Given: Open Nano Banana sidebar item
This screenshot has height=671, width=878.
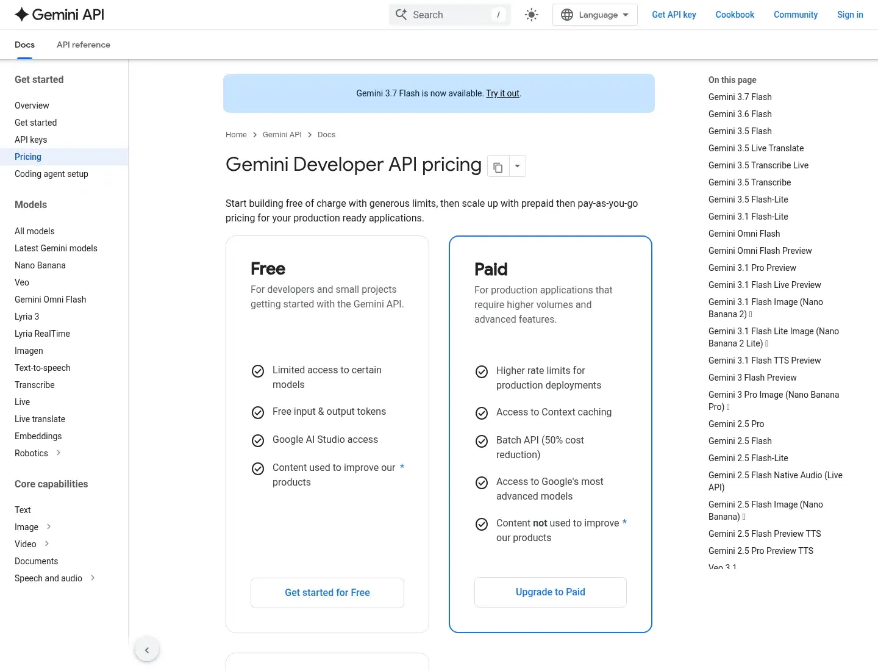Looking at the screenshot, I should (x=40, y=265).
